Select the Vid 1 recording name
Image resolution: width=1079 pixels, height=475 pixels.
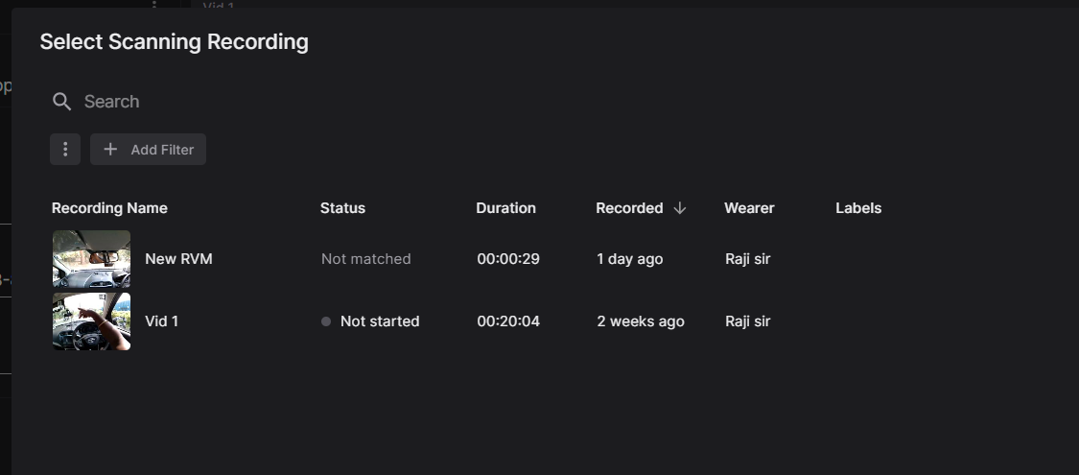coord(162,321)
